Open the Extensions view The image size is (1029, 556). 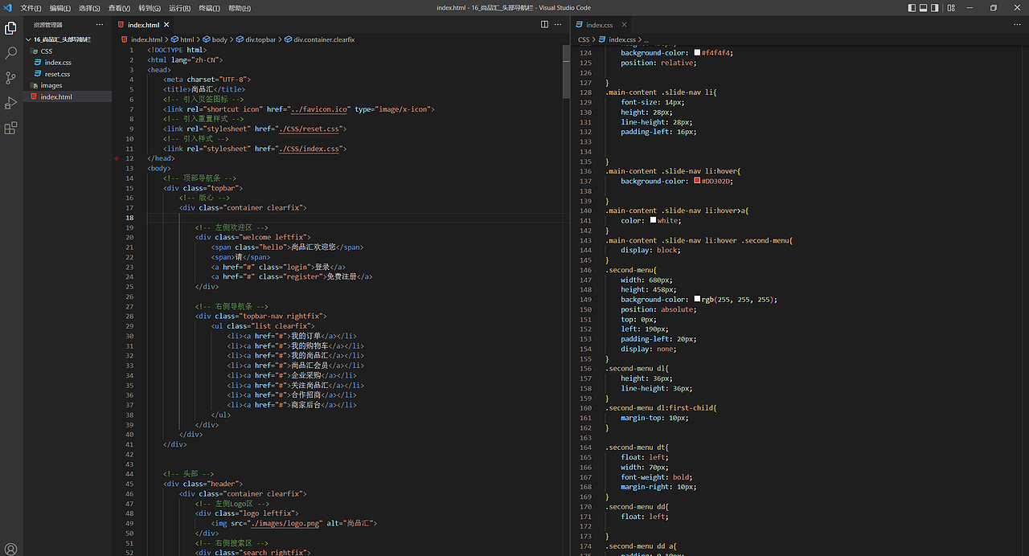pos(10,128)
